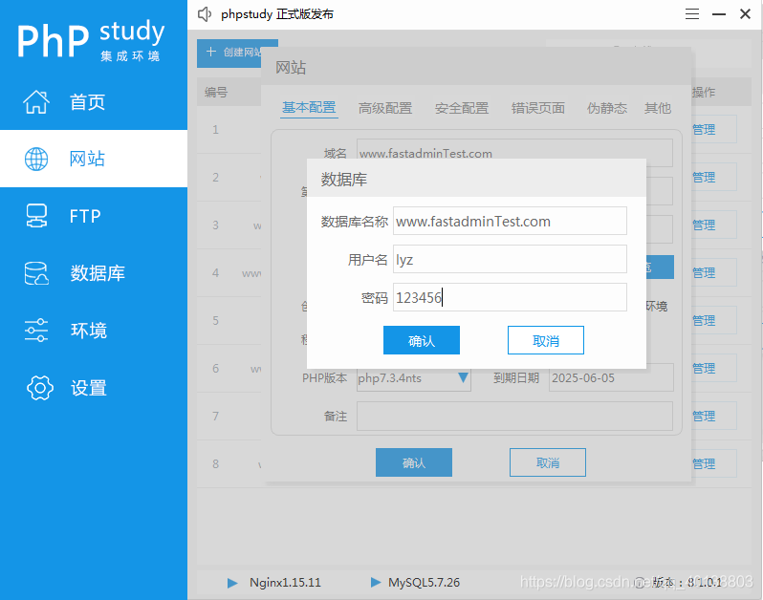Viewport: 763px width, 600px height.
Task: Open the PHP版本 php7.3.4nts dropdown
Action: 414,377
